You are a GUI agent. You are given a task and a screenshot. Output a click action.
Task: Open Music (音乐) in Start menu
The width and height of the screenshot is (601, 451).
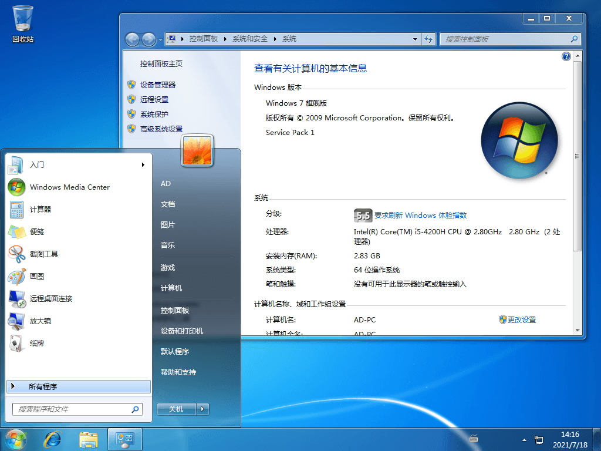point(168,245)
